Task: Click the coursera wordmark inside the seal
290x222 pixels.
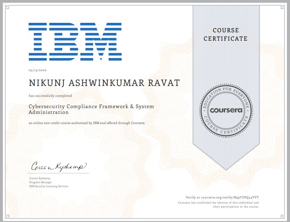Action: pos(226,110)
